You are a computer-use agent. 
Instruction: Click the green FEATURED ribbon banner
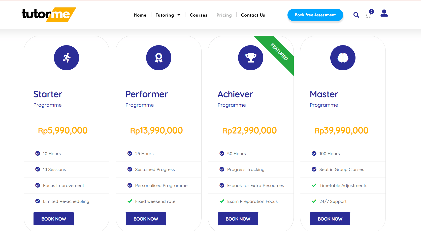click(x=279, y=52)
